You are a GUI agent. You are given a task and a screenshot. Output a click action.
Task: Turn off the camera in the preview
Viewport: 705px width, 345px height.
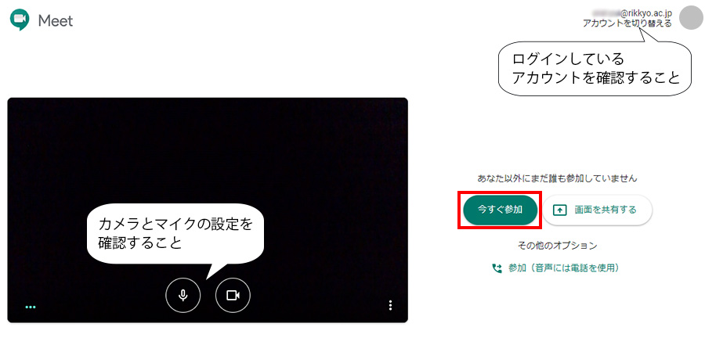[x=233, y=295]
